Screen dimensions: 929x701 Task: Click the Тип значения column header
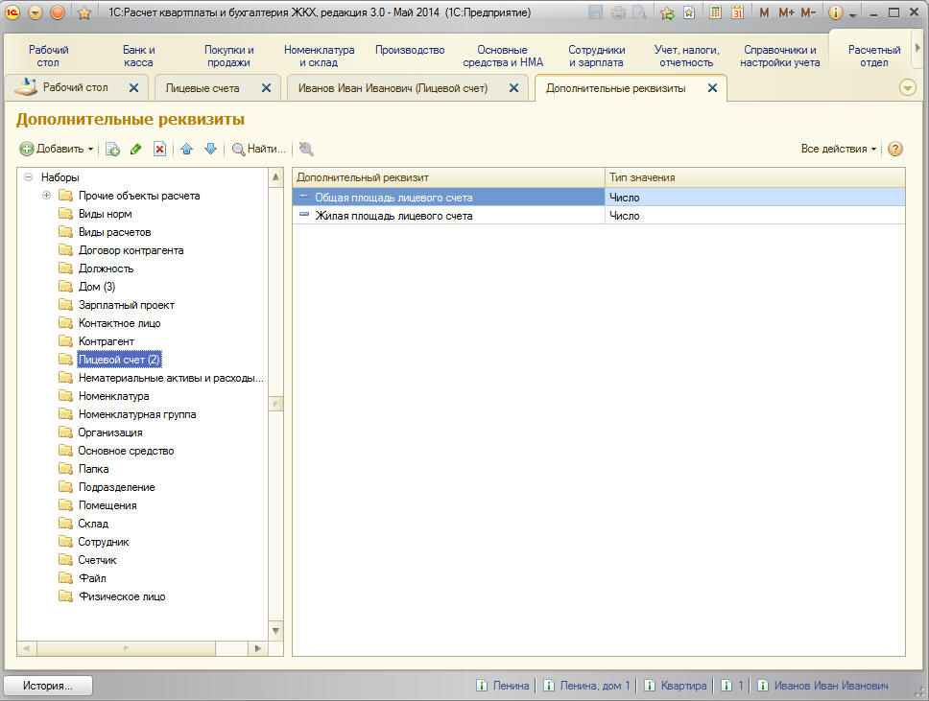[754, 177]
